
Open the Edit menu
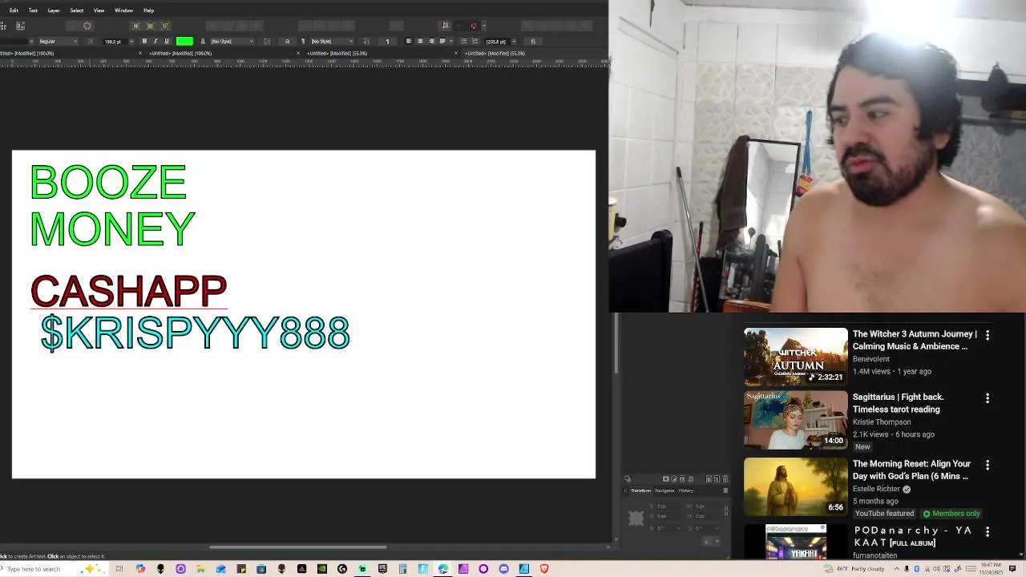(x=14, y=10)
